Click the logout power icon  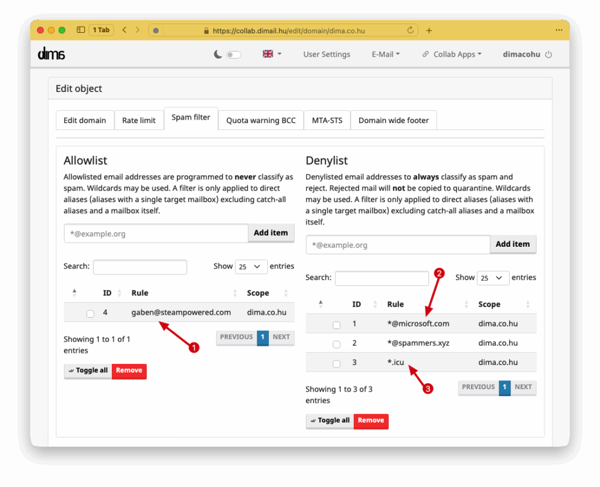coord(548,55)
